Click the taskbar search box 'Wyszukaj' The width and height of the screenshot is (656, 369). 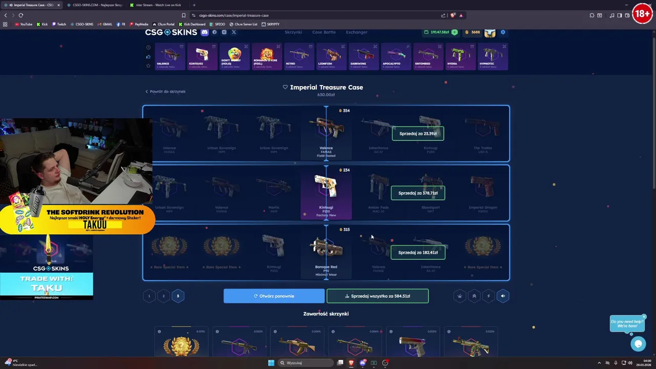pyautogui.click(x=305, y=363)
